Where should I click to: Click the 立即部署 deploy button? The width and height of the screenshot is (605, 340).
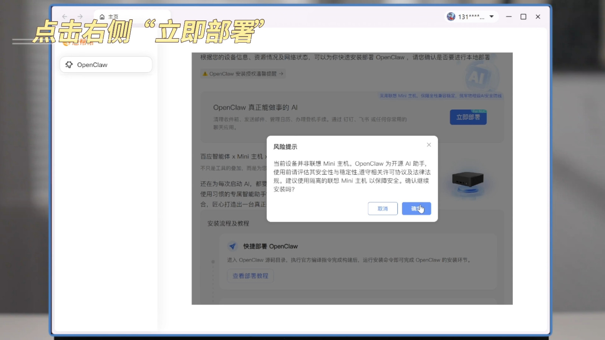click(x=468, y=117)
